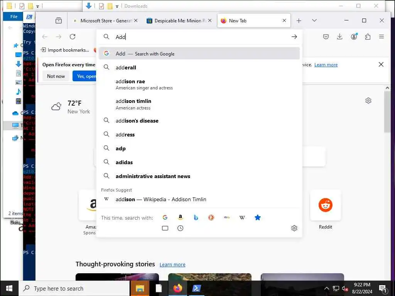Image resolution: width=395 pixels, height=296 pixels.
Task: Select administrative assistant news suggestion
Action: (x=199, y=176)
